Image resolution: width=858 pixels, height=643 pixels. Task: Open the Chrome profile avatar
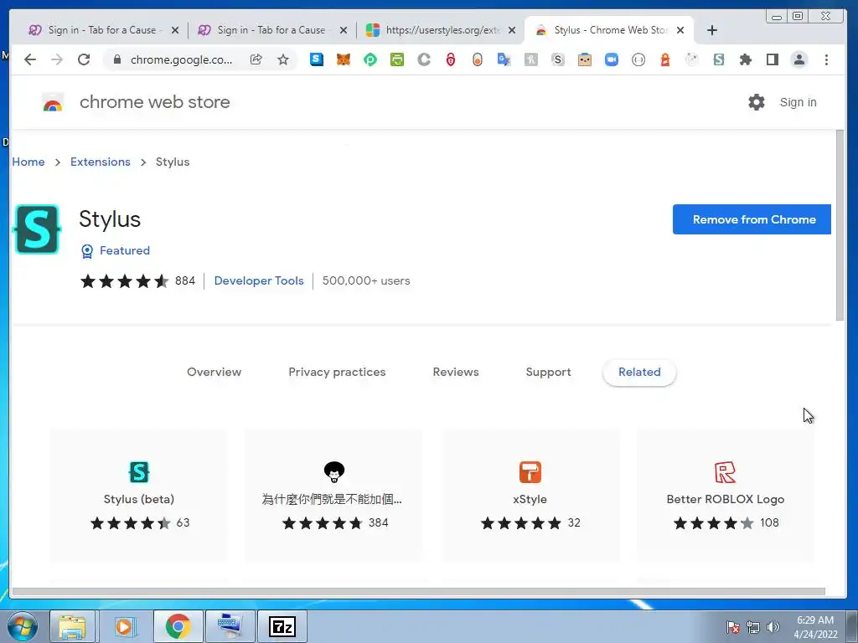(x=799, y=59)
